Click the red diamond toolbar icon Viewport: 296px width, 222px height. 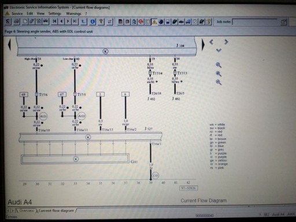coord(141,22)
